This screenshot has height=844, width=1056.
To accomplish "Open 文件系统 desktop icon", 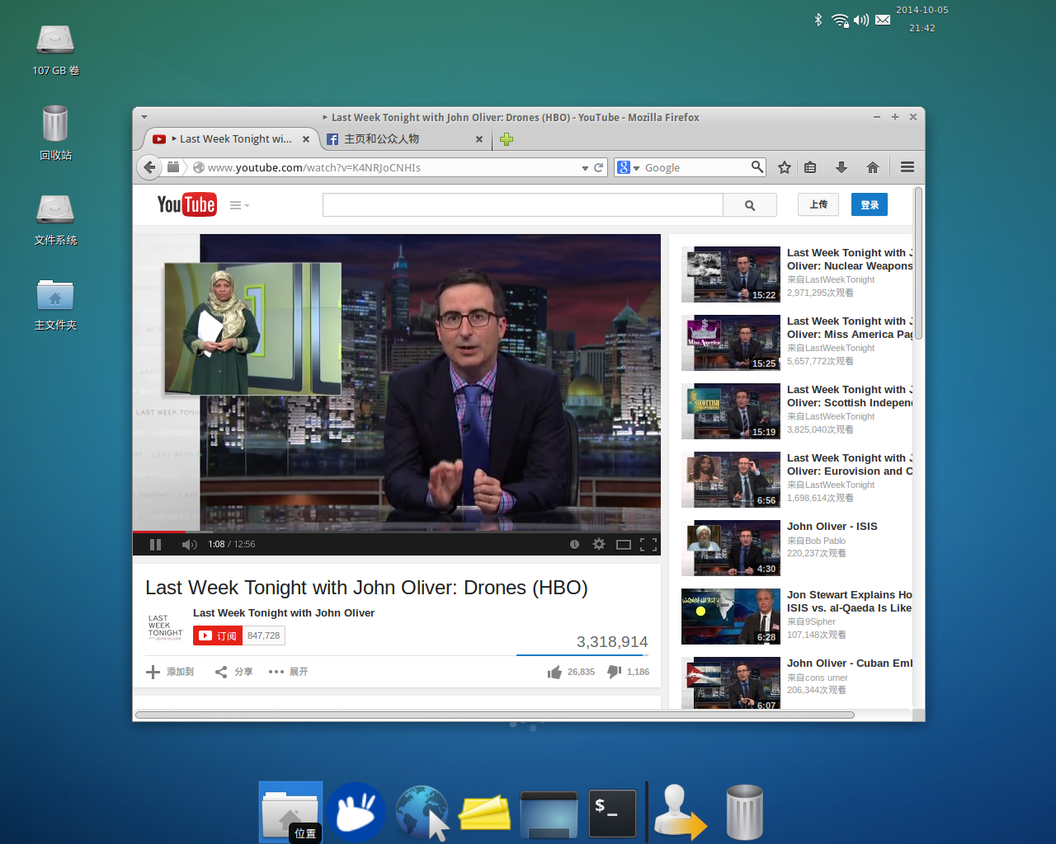I will coord(55,219).
